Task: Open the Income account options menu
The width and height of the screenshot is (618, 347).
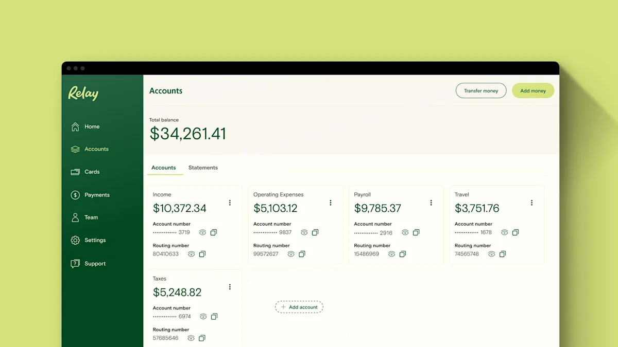Action: (230, 203)
